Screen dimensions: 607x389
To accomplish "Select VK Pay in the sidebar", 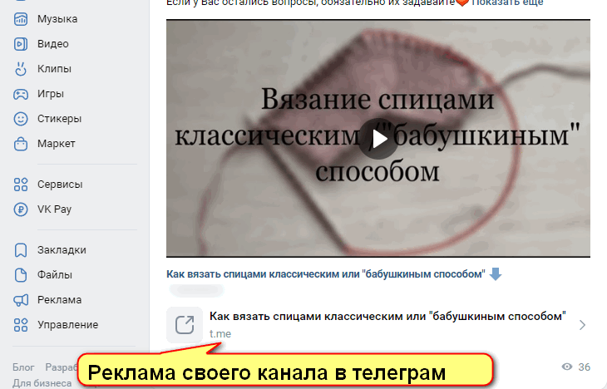I will 55,209.
